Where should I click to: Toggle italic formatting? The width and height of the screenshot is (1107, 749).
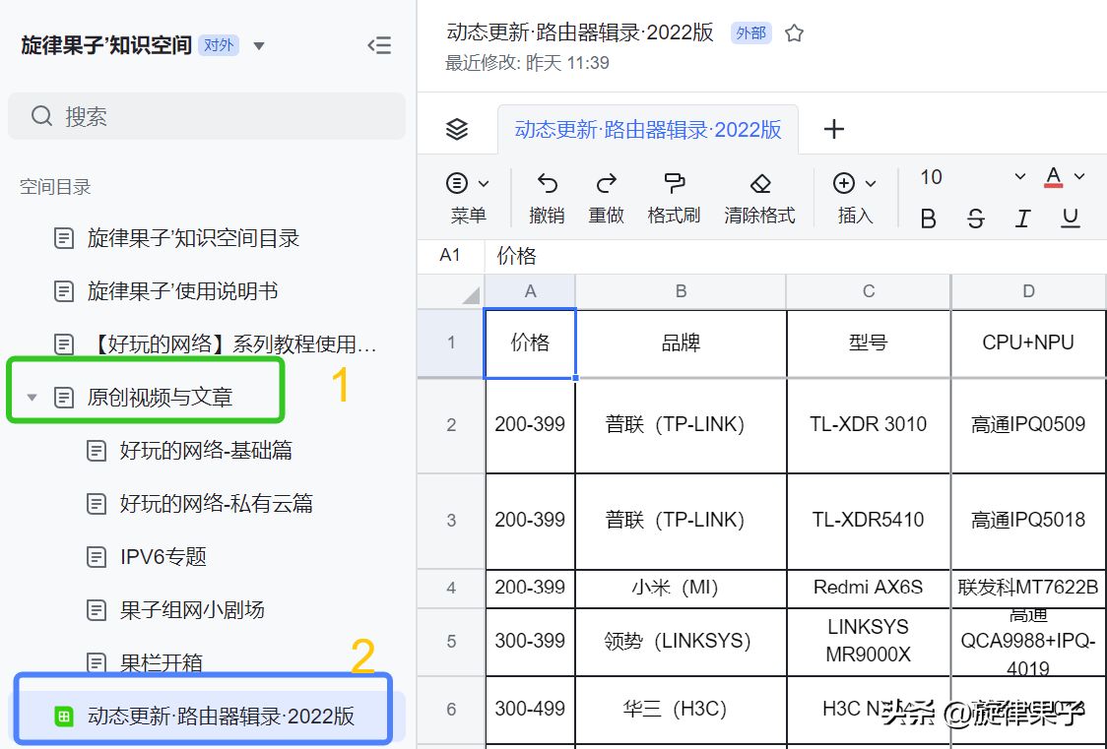pyautogui.click(x=1022, y=218)
